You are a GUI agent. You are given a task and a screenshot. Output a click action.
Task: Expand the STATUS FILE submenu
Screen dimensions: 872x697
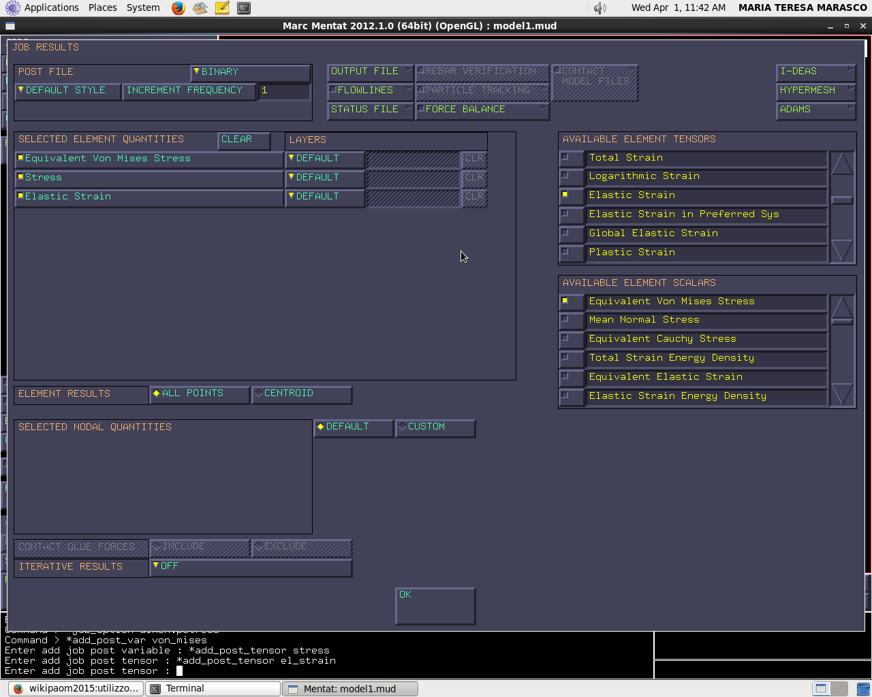[x=371, y=110]
